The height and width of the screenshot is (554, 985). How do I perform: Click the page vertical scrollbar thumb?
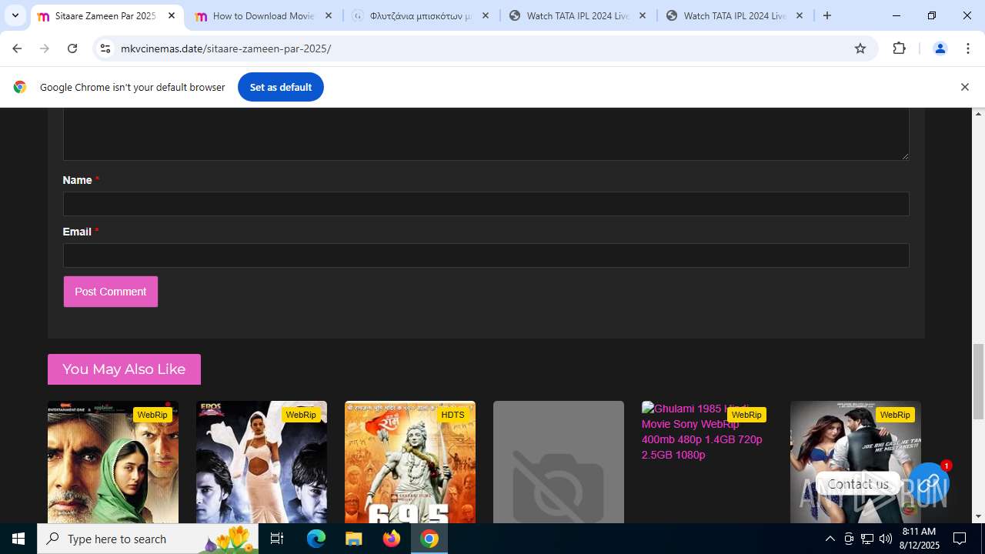point(979,382)
